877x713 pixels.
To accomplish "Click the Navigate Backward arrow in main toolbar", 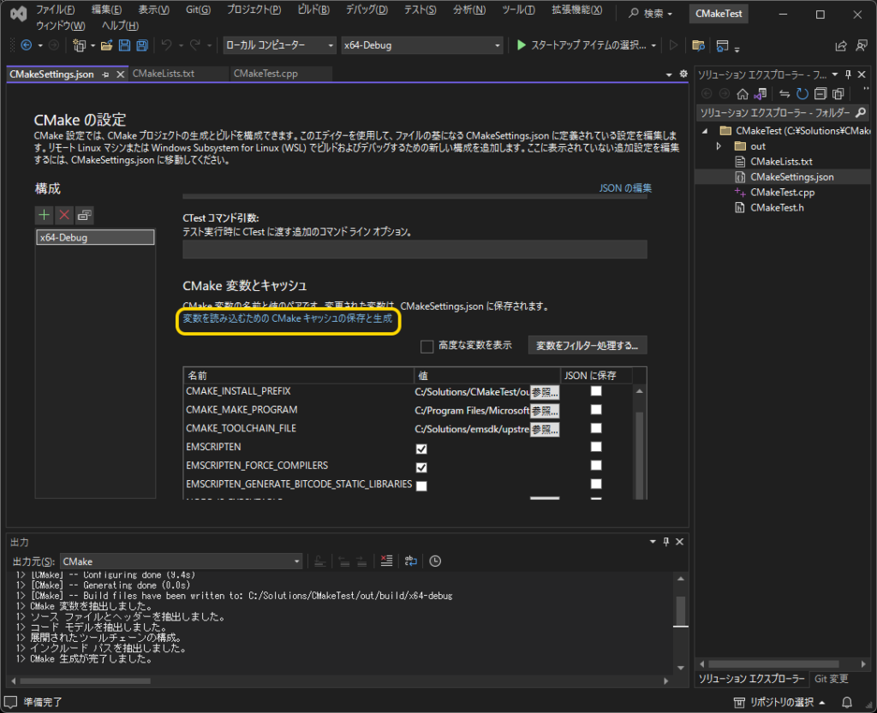I will pyautogui.click(x=26, y=45).
